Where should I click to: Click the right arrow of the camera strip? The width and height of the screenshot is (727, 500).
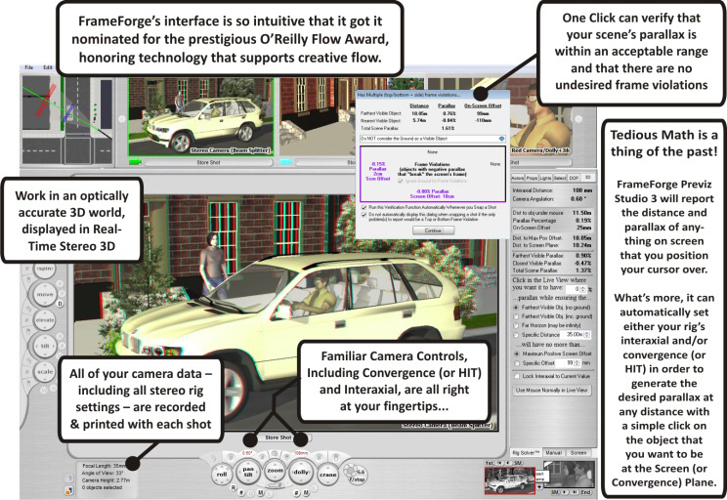tap(578, 119)
